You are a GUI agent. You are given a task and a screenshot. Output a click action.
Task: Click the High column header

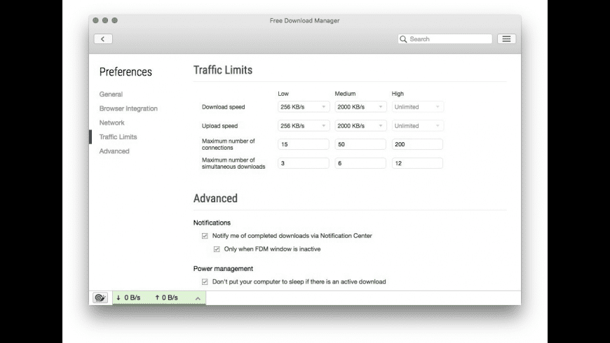(x=398, y=94)
